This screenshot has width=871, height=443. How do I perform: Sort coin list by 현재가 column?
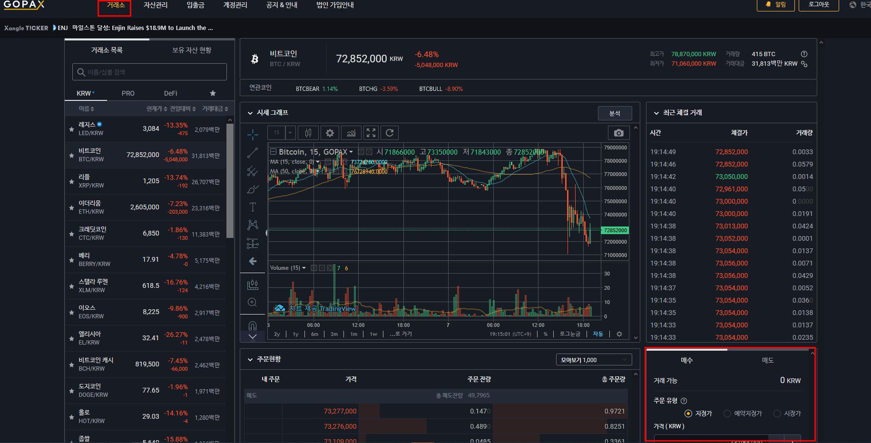tap(157, 109)
